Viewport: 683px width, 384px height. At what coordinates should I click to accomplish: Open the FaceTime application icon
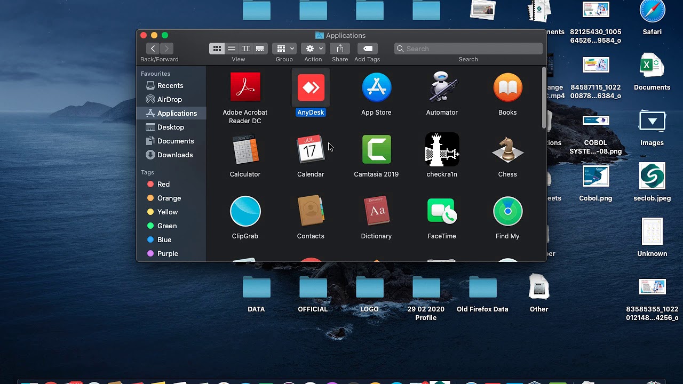pyautogui.click(x=442, y=211)
